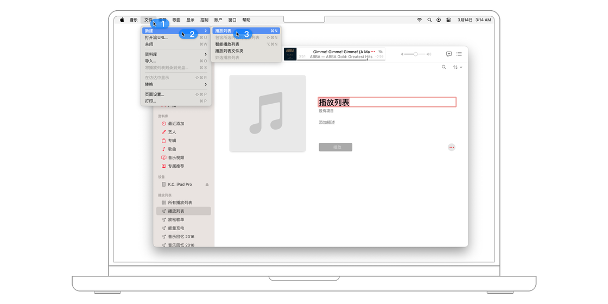The image size is (608, 304).
Task: Open the 显示 menu
Action: point(191,20)
